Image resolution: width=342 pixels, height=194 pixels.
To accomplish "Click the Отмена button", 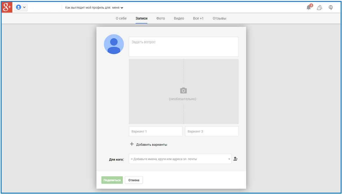I will point(134,180).
